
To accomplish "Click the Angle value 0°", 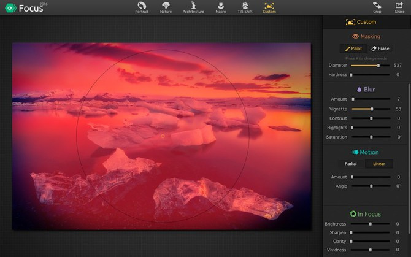I will (398, 186).
